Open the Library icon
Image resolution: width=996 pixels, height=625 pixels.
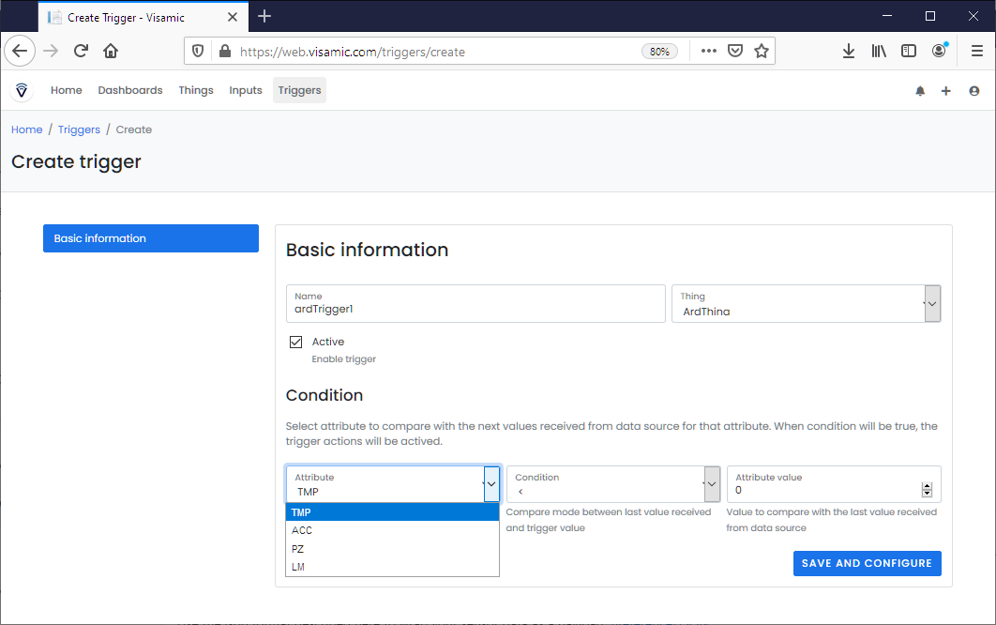click(x=879, y=51)
